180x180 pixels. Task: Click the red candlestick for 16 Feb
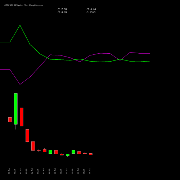point(79,153)
